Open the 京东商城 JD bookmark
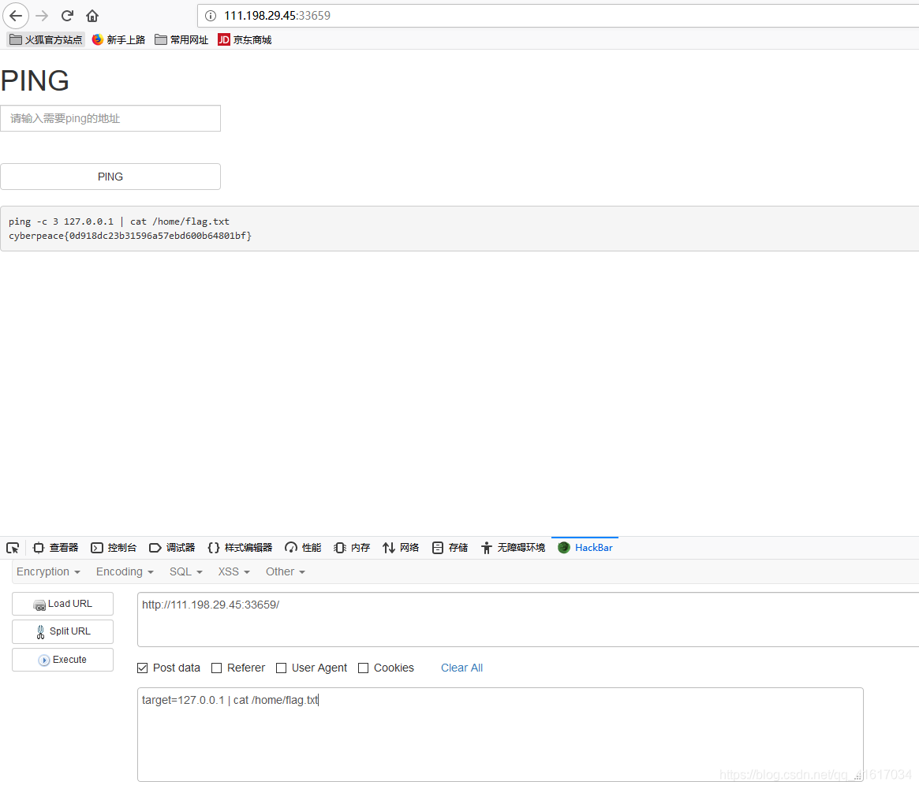Image resolution: width=919 pixels, height=789 pixels. click(245, 40)
